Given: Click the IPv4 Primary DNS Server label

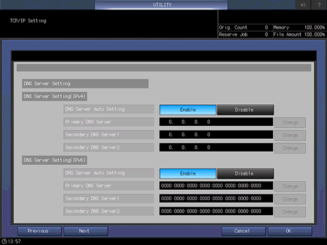Looking at the screenshot, I should click(x=109, y=122).
